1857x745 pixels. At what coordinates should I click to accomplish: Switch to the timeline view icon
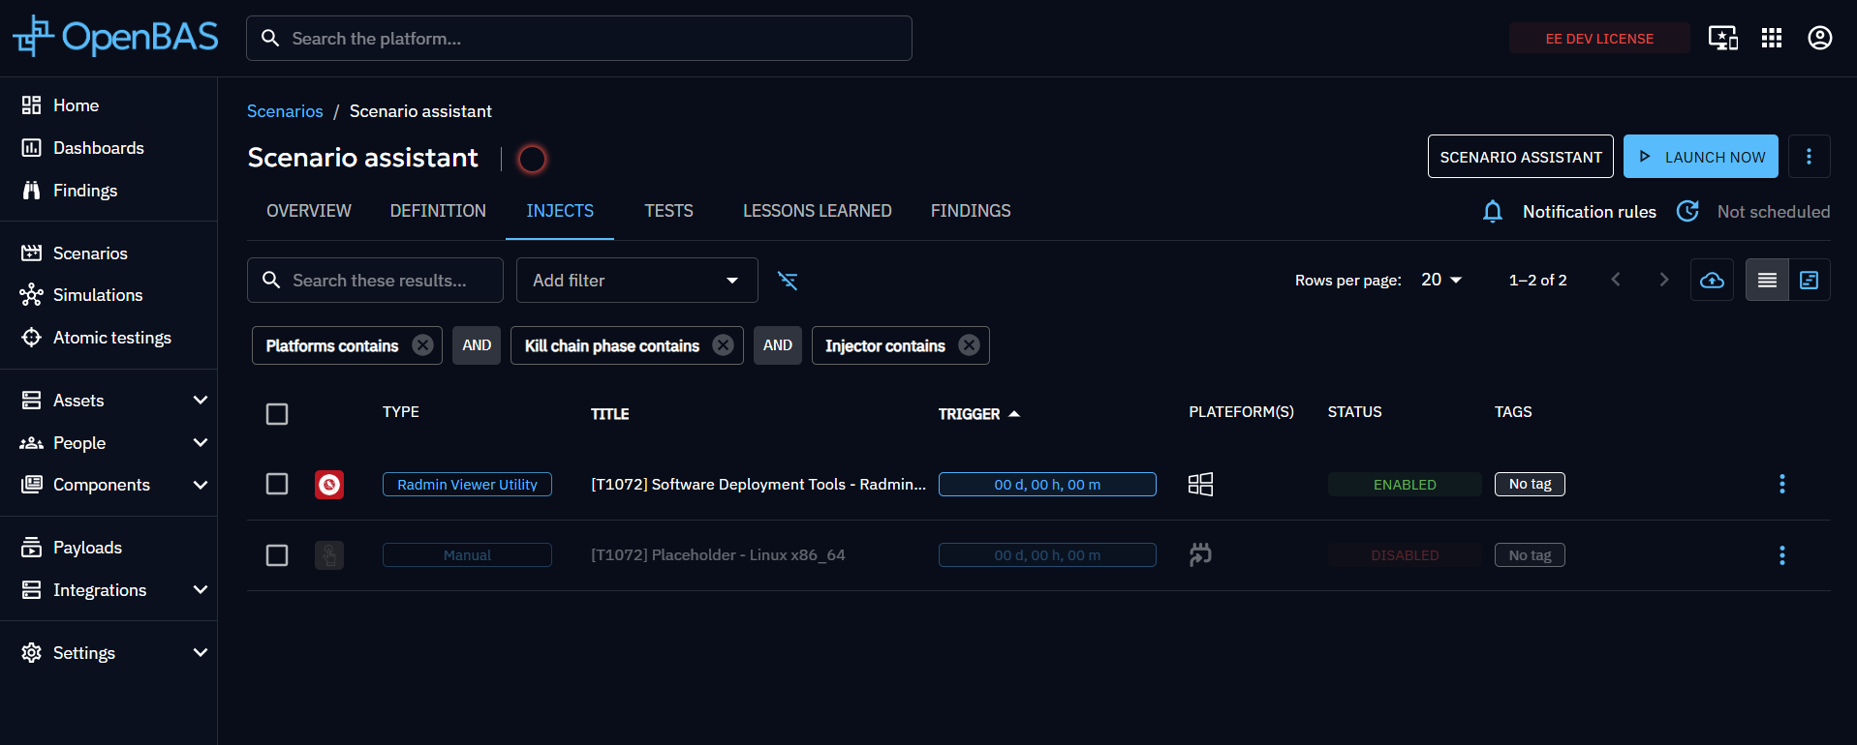(x=1809, y=281)
